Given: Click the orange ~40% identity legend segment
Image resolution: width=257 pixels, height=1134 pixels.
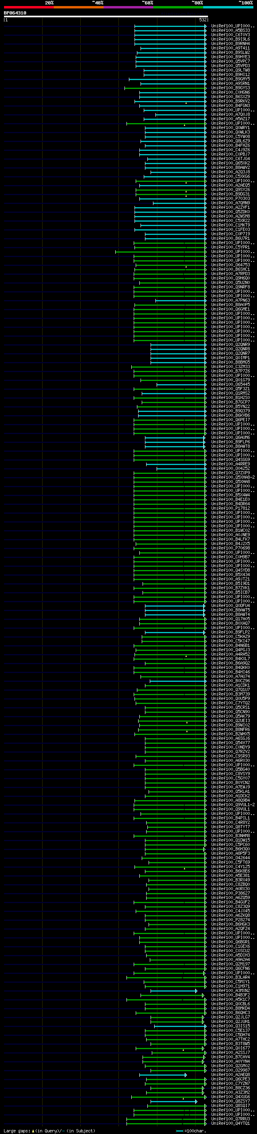Looking at the screenshot, I should click(79, 7).
